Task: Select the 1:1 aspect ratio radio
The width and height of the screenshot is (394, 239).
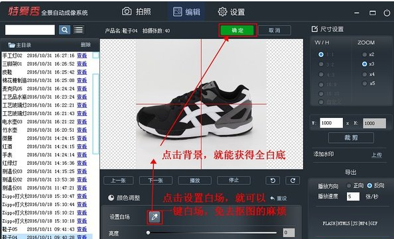Action: [321, 54]
